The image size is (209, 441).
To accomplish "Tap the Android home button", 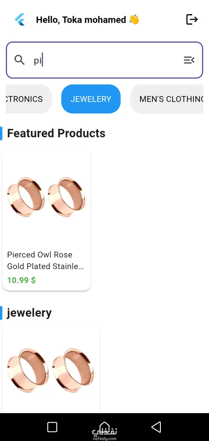I will (104, 426).
